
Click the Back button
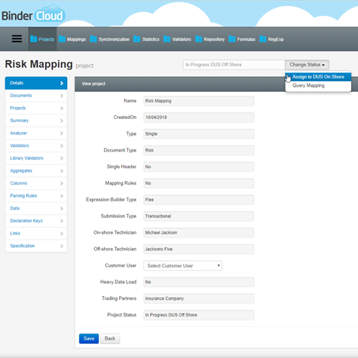[110, 338]
